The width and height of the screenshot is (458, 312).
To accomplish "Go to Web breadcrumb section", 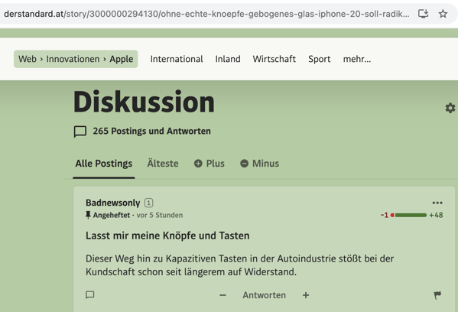I will click(x=28, y=59).
